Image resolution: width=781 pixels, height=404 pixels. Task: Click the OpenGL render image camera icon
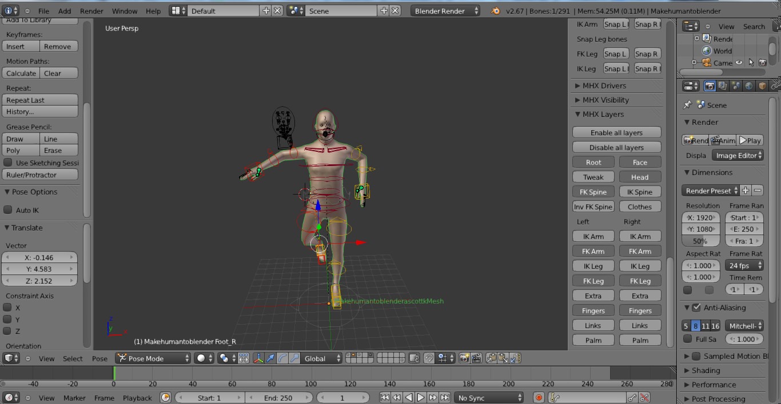pyautogui.click(x=464, y=358)
